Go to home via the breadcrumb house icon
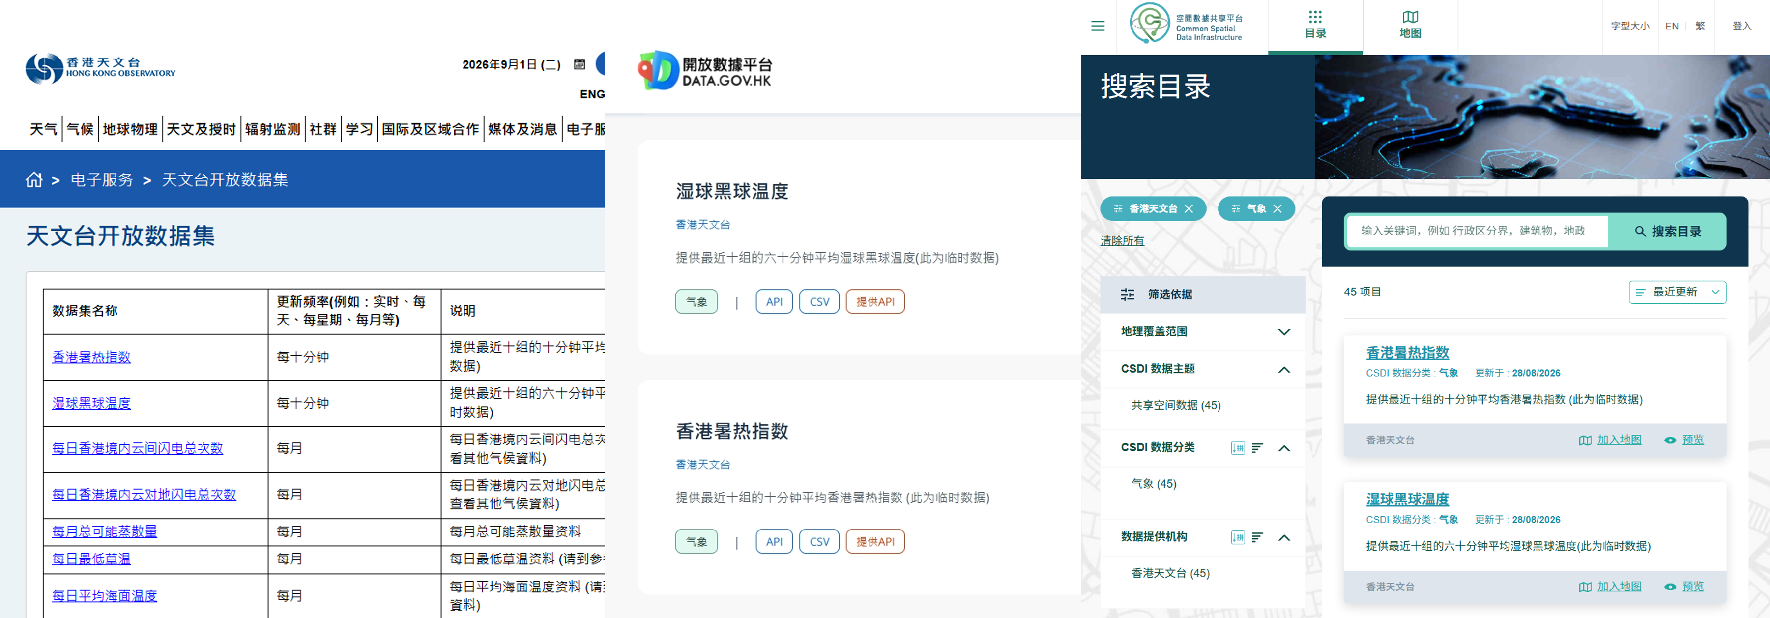The width and height of the screenshot is (1770, 618). coord(34,180)
